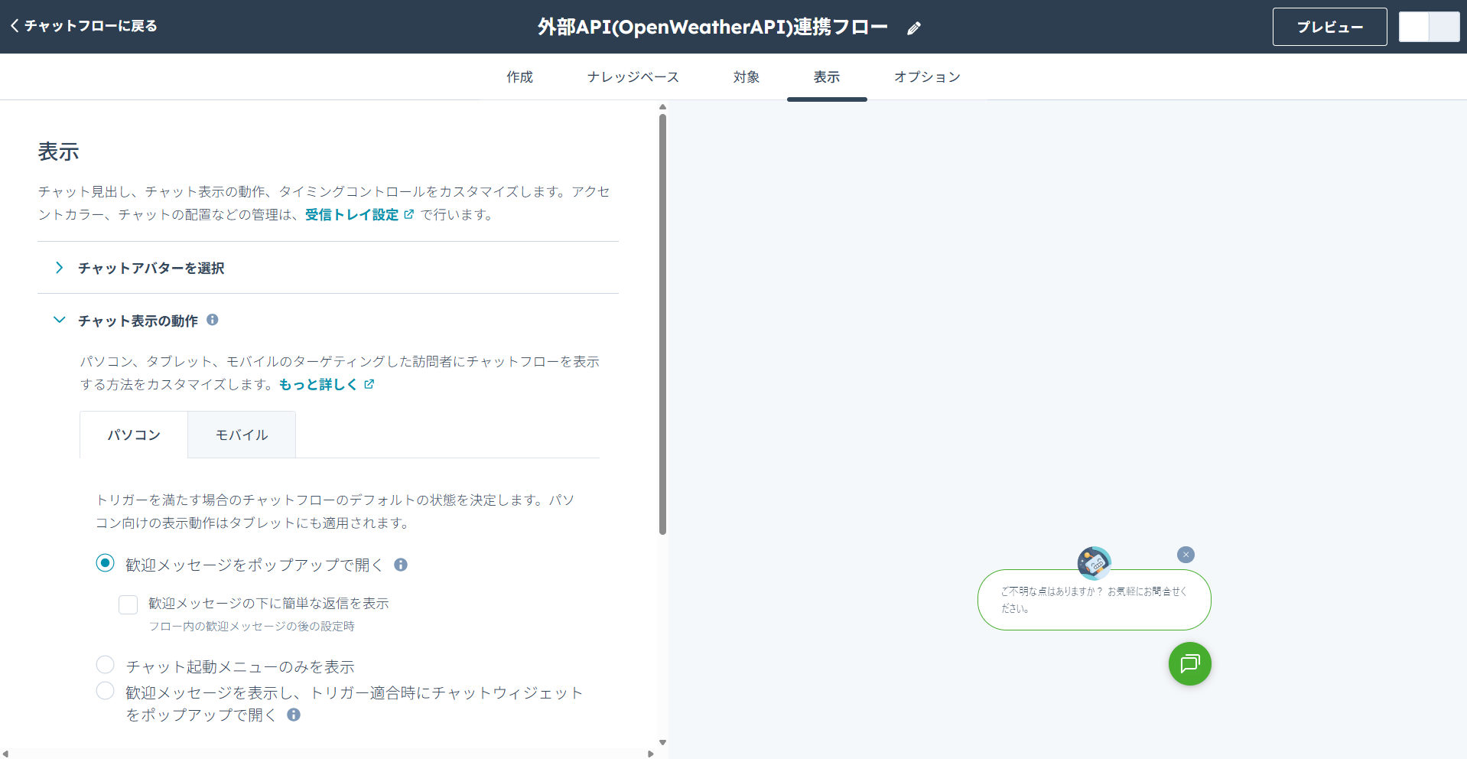Dismiss the welcome message bubble with × icon
Image resolution: width=1467 pixels, height=759 pixels.
pyautogui.click(x=1186, y=554)
